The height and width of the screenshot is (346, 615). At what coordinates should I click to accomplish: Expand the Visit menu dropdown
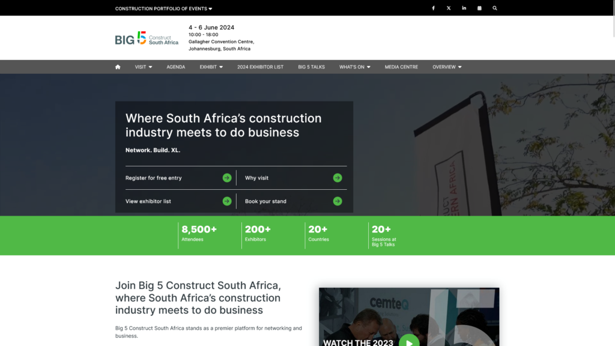144,67
